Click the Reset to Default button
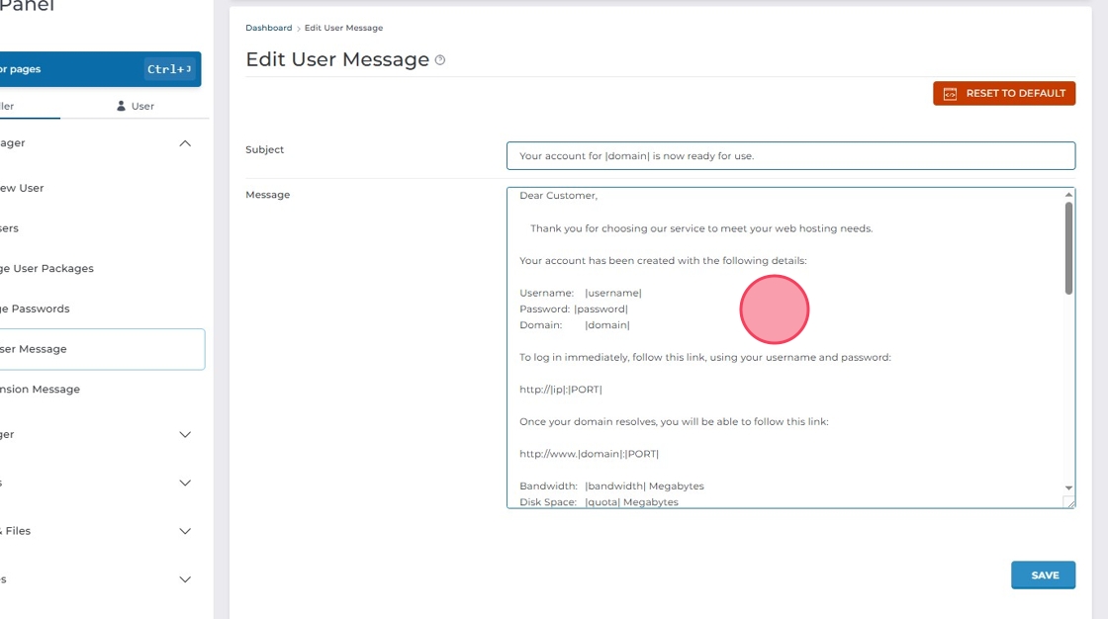The height and width of the screenshot is (619, 1108). (x=1003, y=94)
